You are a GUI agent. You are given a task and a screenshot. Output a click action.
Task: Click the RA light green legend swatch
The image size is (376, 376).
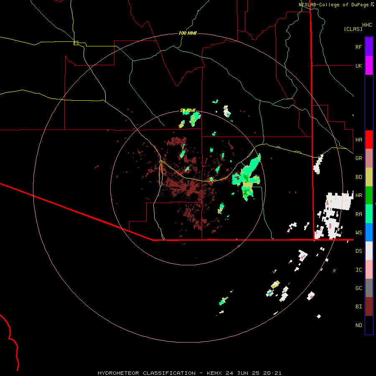369,214
